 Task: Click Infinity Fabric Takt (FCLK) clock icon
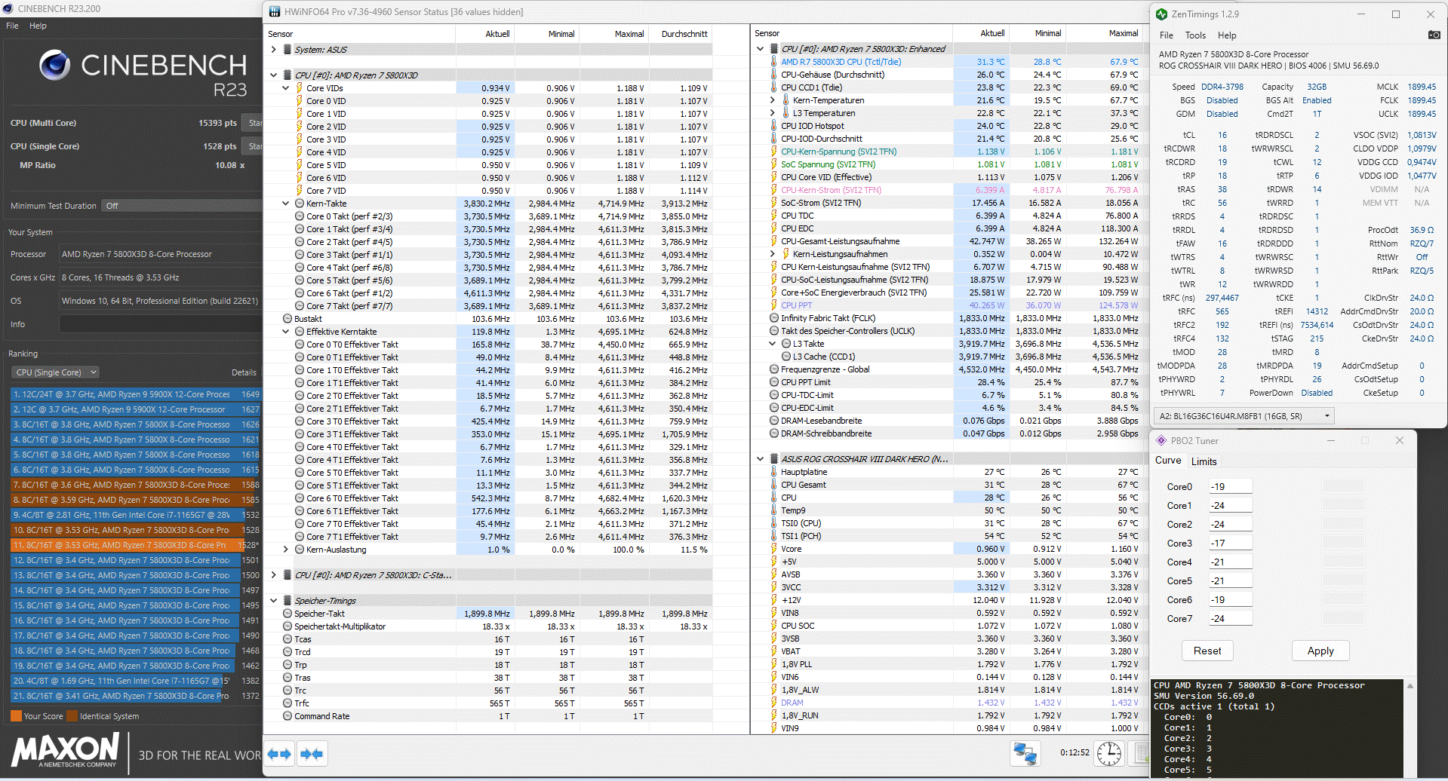(x=774, y=318)
